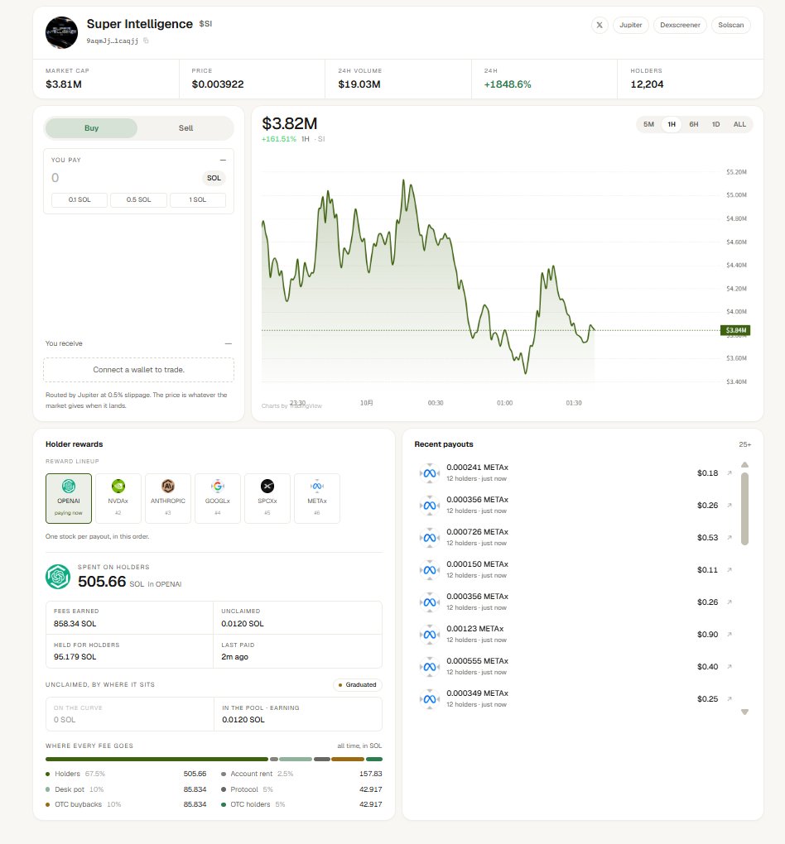Click the Super Intelligence token logo
Image resolution: width=785 pixels, height=844 pixels.
click(61, 32)
